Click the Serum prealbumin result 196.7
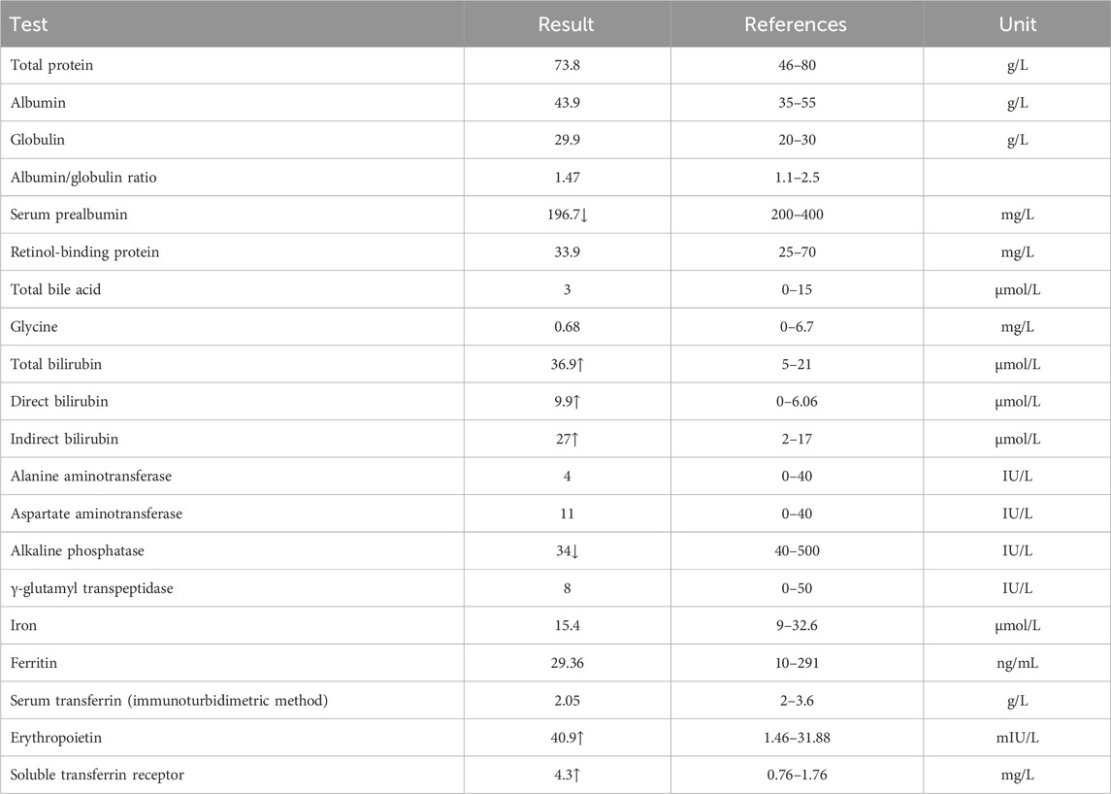1111x794 pixels. (564, 215)
